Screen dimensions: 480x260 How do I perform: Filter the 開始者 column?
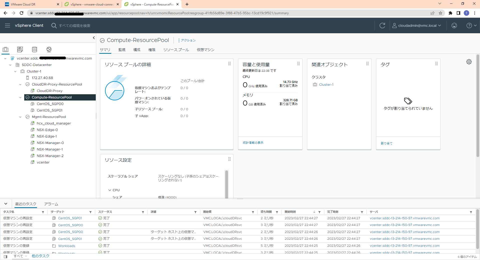pyautogui.click(x=253, y=212)
